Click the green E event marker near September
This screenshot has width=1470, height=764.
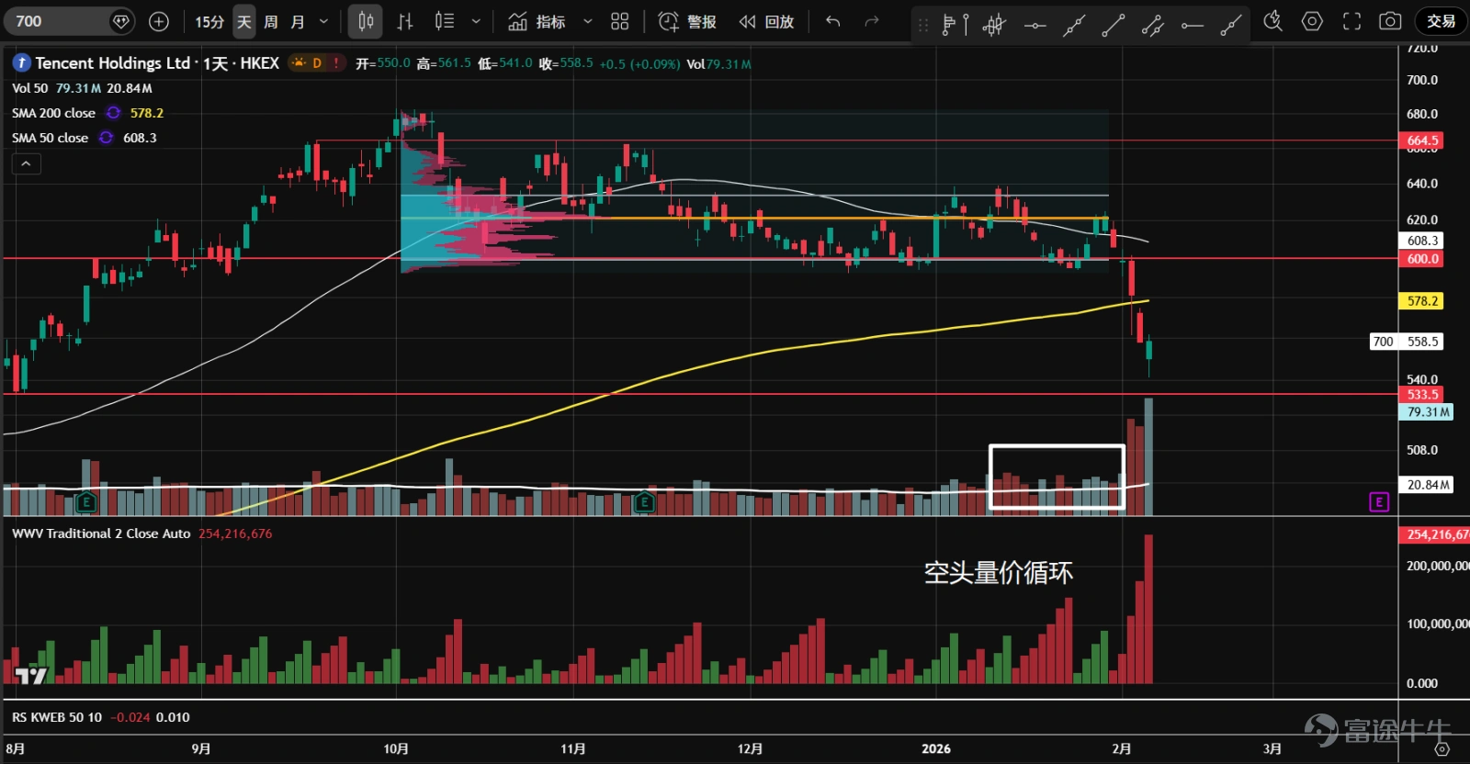tap(85, 502)
